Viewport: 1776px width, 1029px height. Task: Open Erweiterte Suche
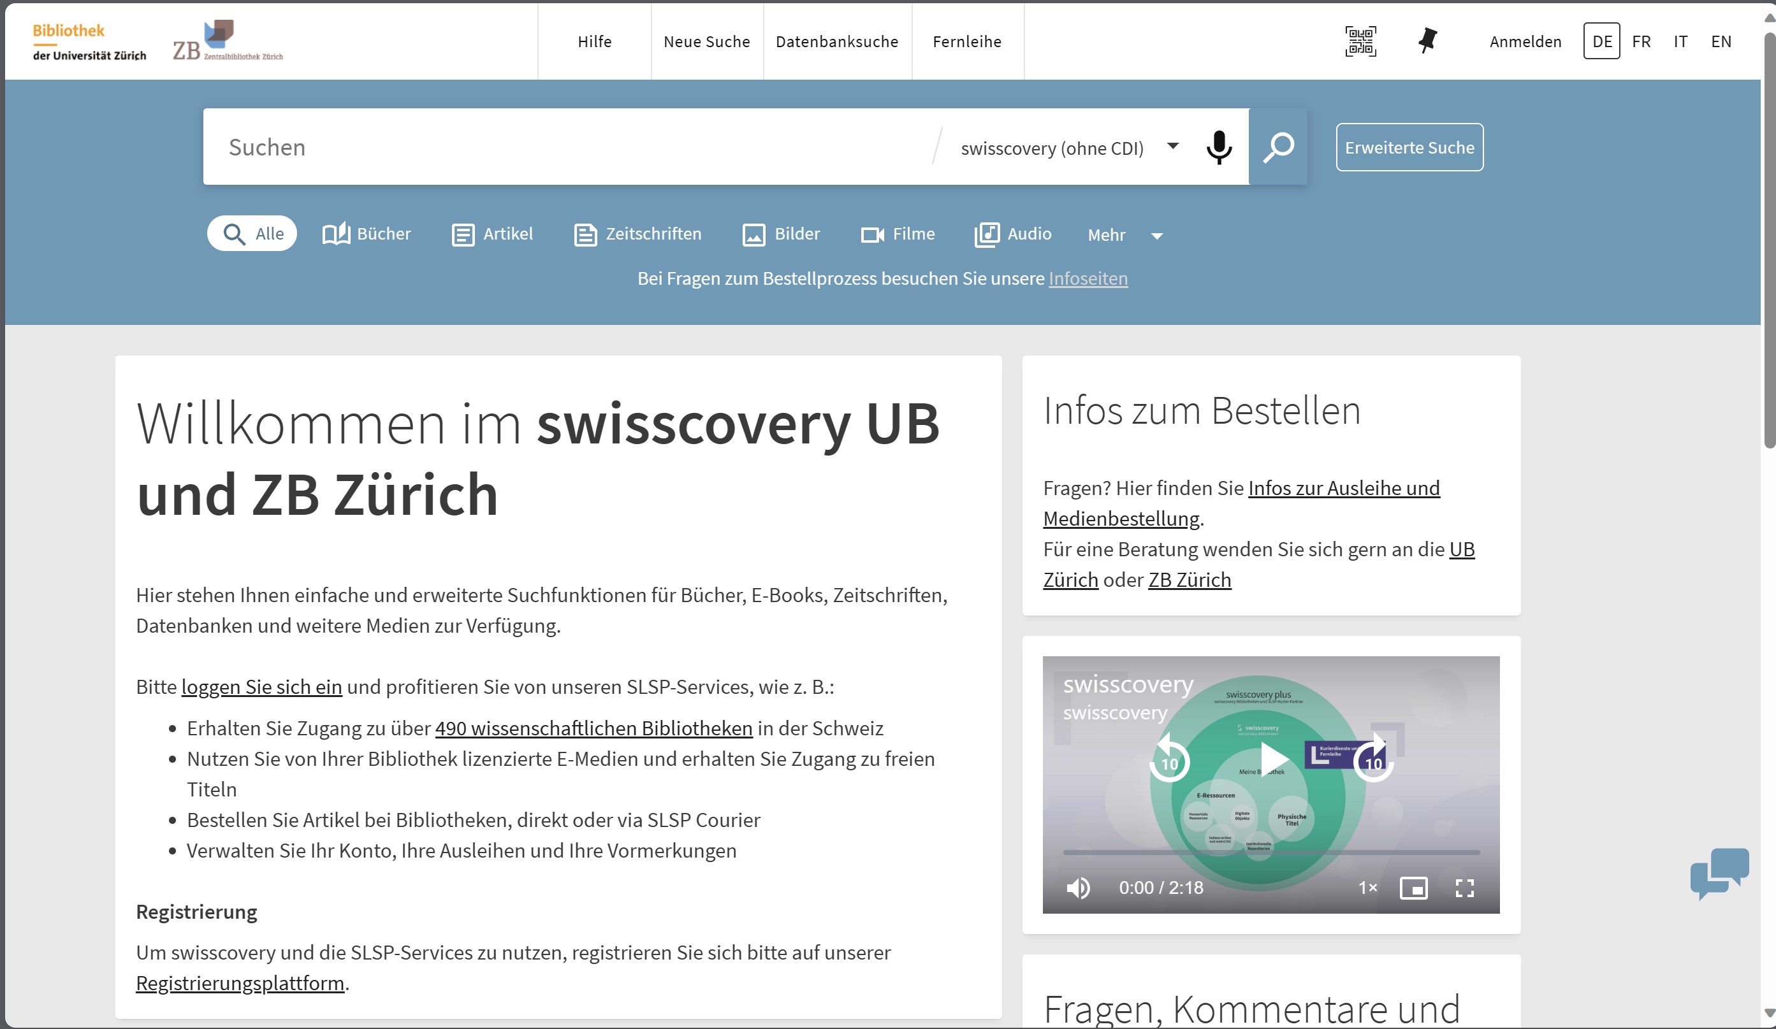coord(1409,147)
